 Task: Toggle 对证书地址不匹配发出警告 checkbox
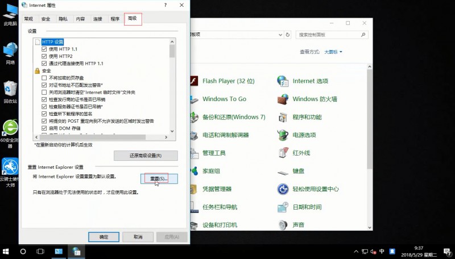pyautogui.click(x=44, y=85)
